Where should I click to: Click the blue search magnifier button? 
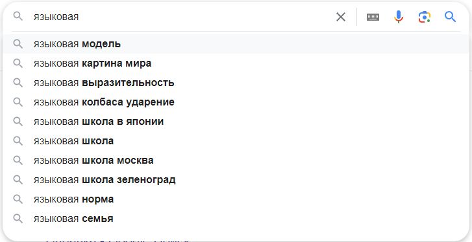pos(450,17)
